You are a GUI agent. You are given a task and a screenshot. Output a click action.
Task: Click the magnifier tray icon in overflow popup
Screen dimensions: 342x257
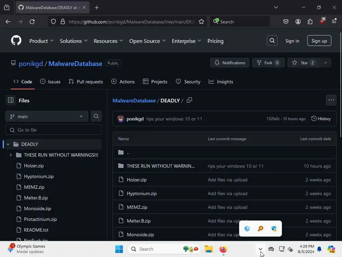point(261,229)
